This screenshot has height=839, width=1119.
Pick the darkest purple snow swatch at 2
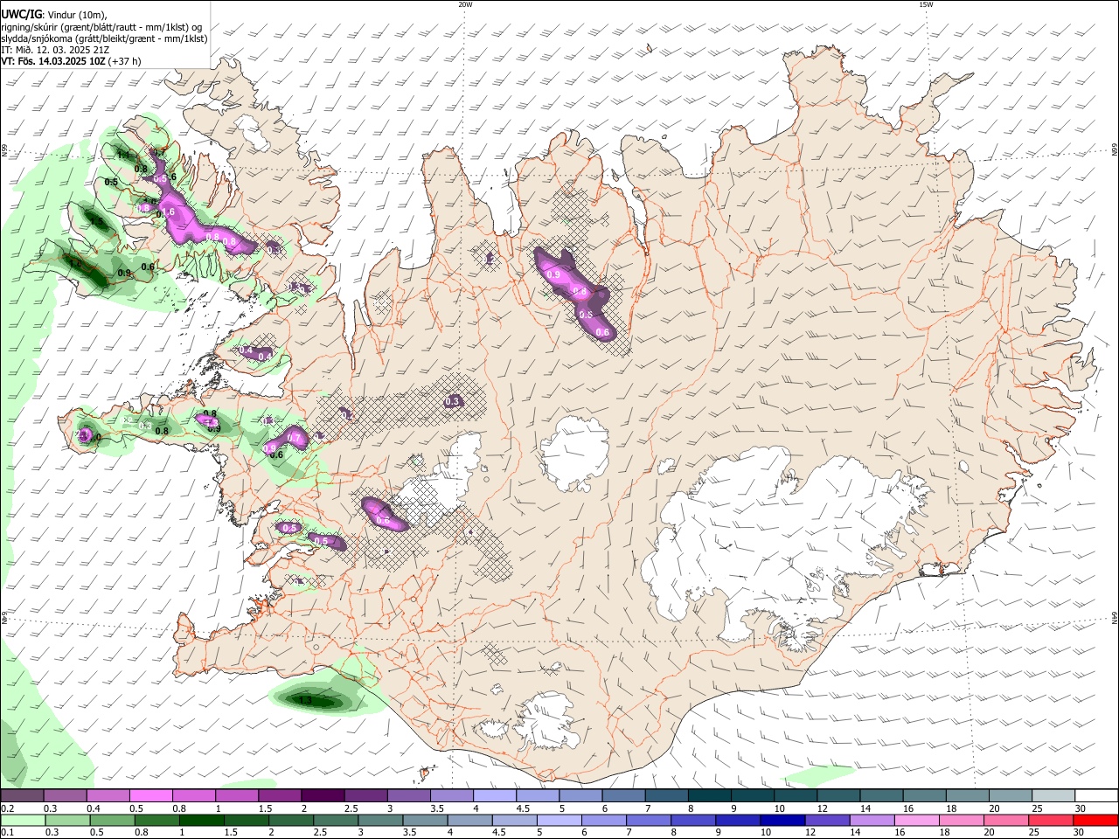tap(323, 795)
